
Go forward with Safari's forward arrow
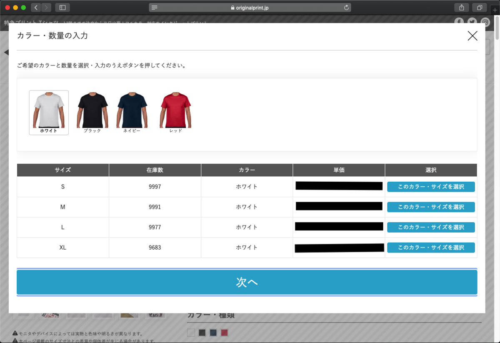coord(46,8)
